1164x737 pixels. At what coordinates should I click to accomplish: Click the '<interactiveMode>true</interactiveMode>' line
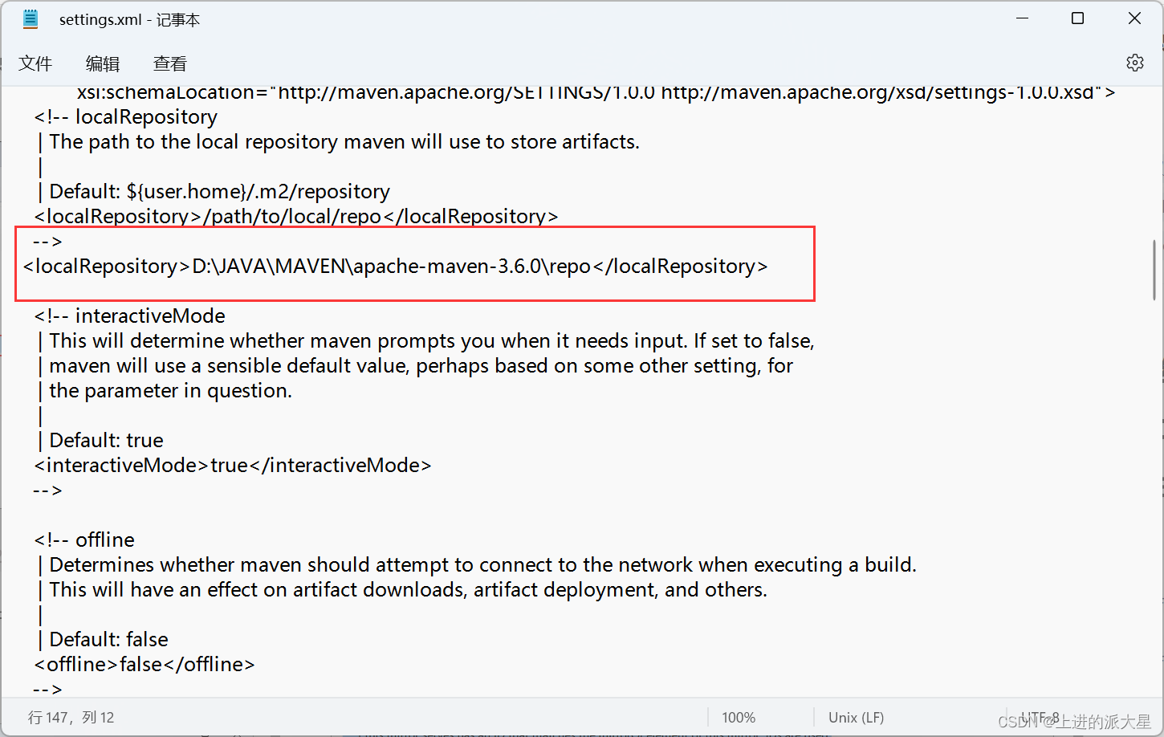click(232, 466)
